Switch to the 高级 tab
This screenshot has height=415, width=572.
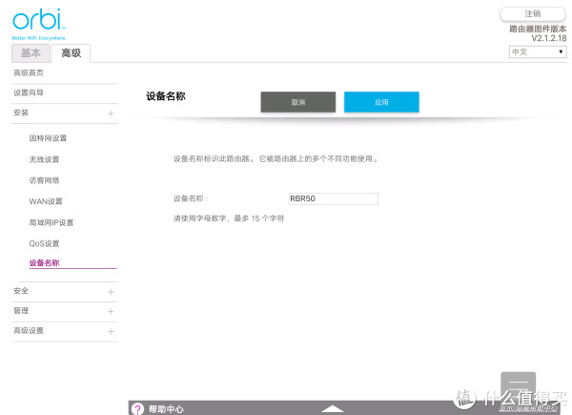71,53
